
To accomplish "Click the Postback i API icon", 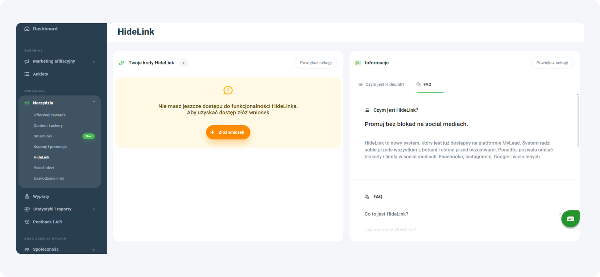I will tap(27, 222).
